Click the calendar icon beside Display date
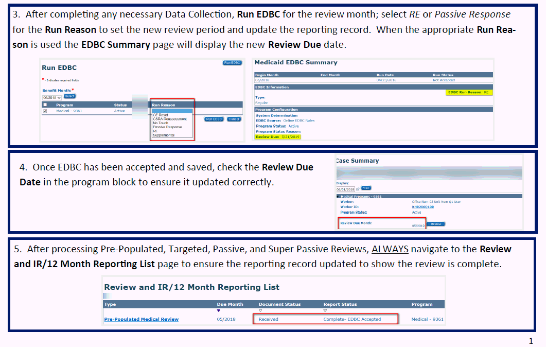This screenshot has height=347, width=546. (x=358, y=189)
